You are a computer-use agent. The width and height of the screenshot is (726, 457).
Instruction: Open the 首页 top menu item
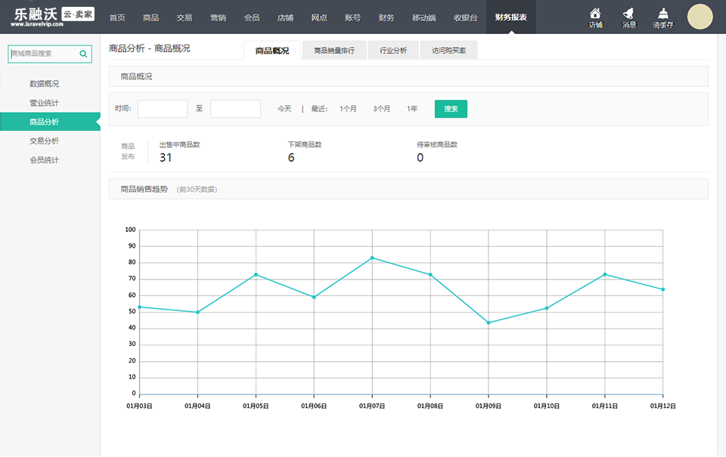click(117, 17)
